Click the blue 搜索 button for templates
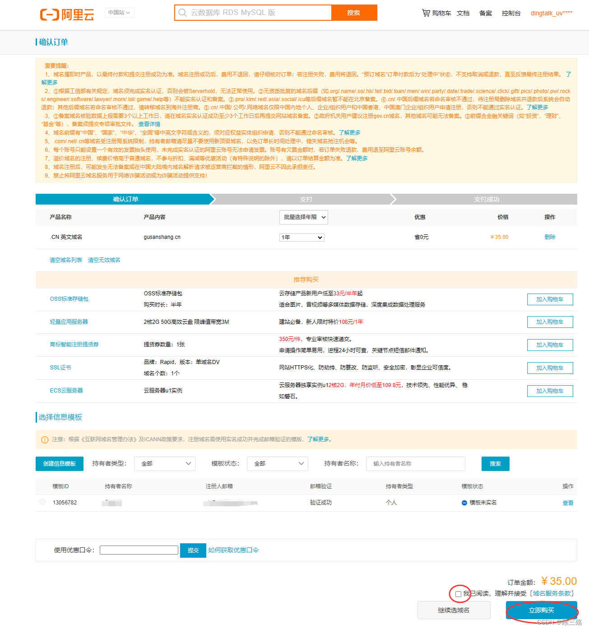This screenshot has width=589, height=630. coord(496,464)
